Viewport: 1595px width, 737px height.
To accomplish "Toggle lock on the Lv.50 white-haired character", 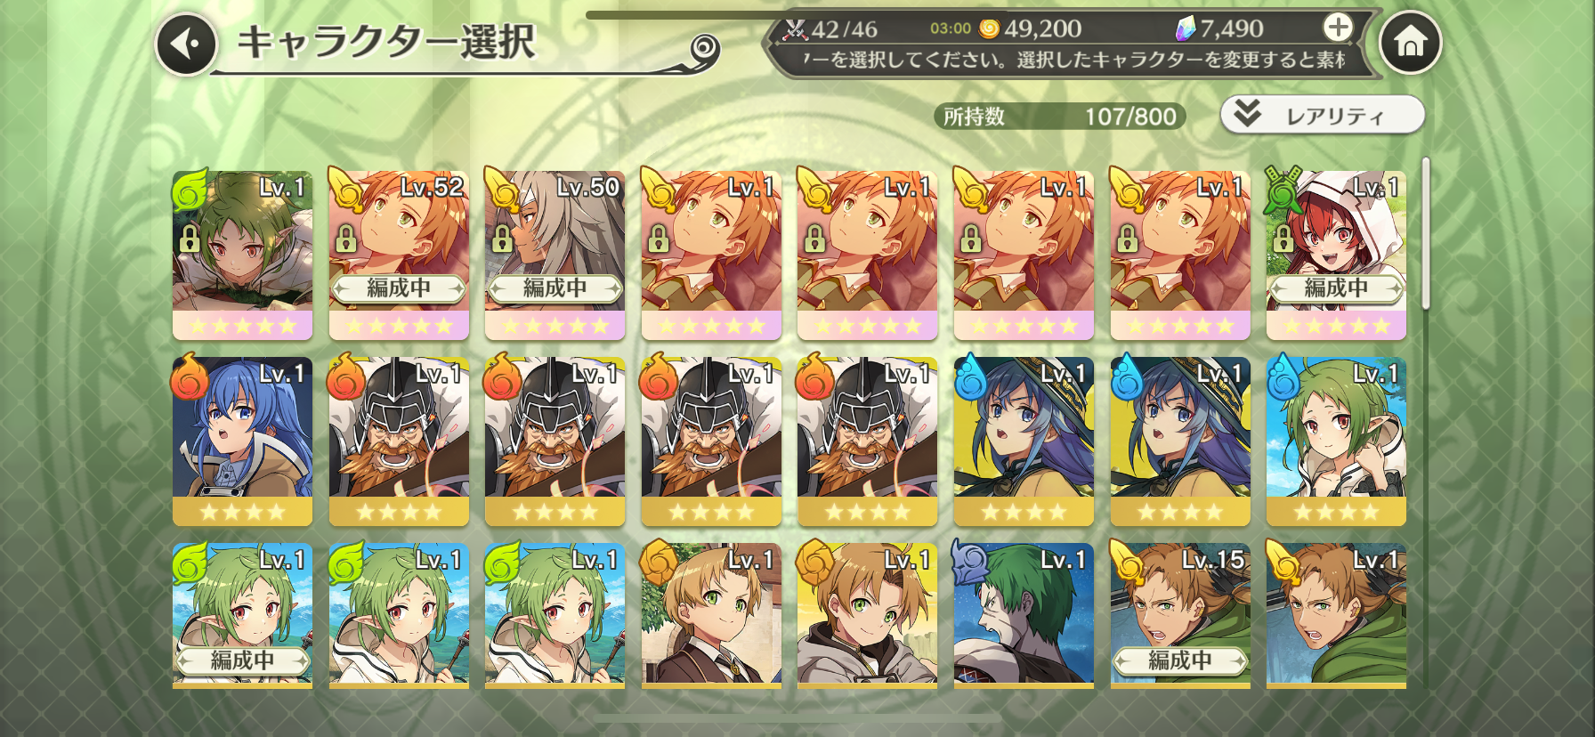I will [x=502, y=239].
